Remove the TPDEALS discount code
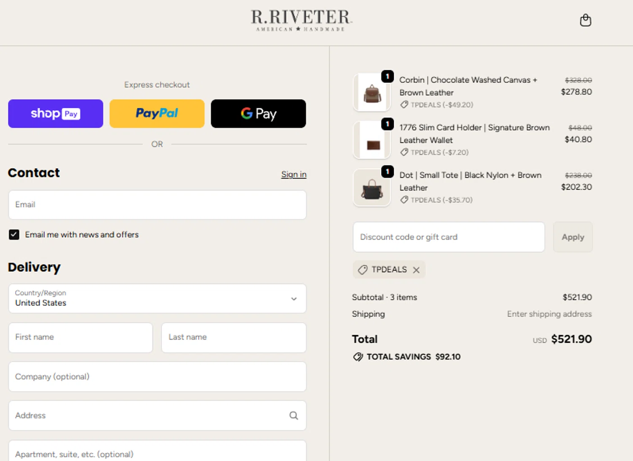This screenshot has width=633, height=461. point(416,270)
